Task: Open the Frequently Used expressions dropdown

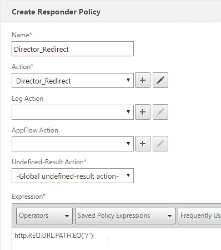Action: (199, 216)
